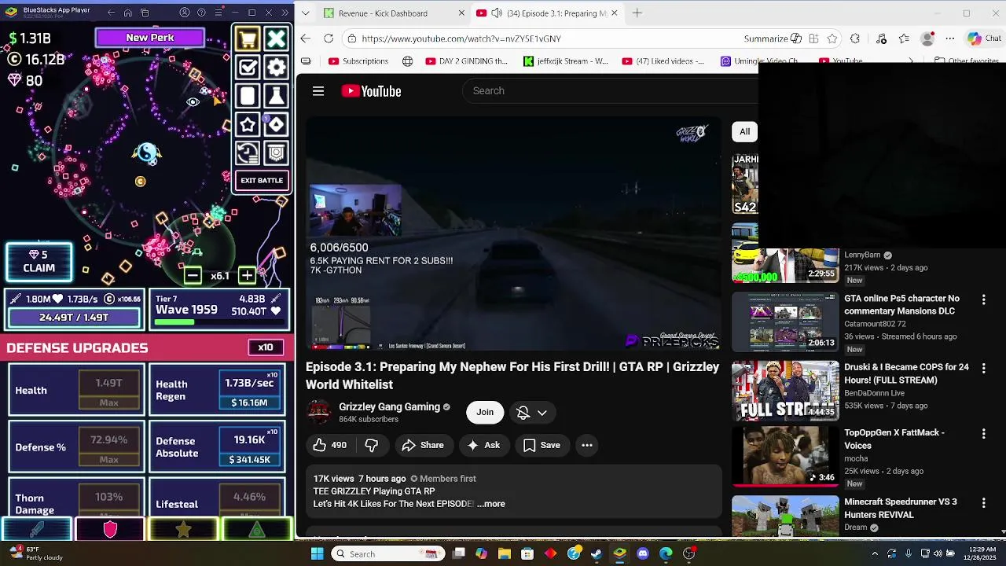Open the shop cart icon in game

pos(248,39)
